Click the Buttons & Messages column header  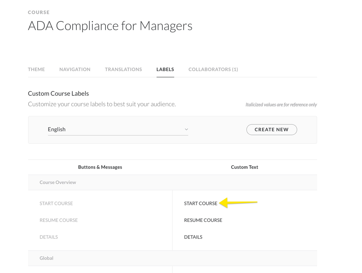[x=100, y=167]
